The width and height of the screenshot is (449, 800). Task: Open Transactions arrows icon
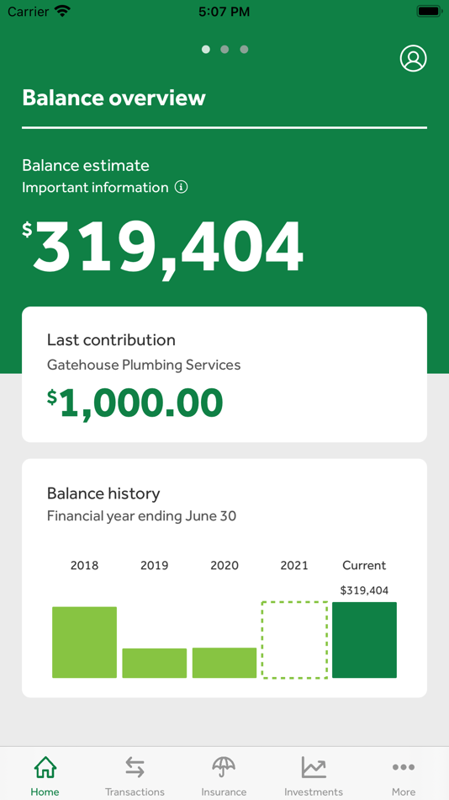[135, 767]
